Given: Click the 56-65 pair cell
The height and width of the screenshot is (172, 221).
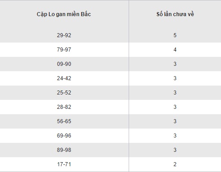Looking at the screenshot, I should (64, 121).
